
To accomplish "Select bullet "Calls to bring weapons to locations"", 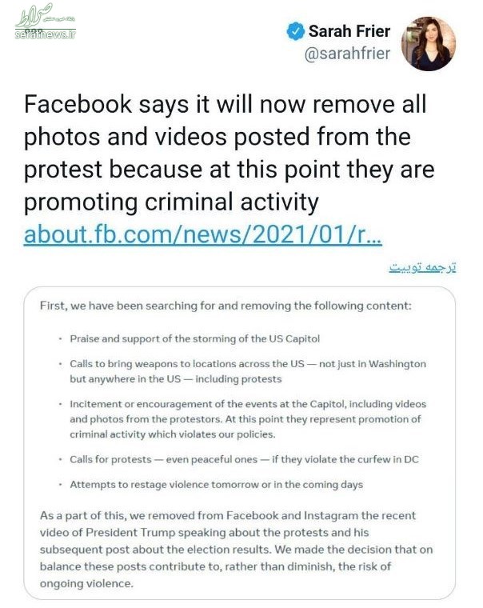I will [248, 371].
